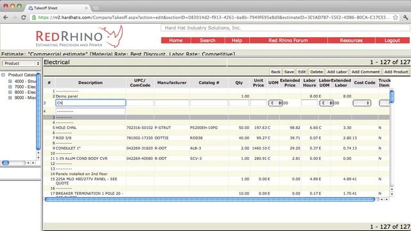Viewport: 411px width, 231px height.
Task: Open the Search menu item
Action: (207, 40)
